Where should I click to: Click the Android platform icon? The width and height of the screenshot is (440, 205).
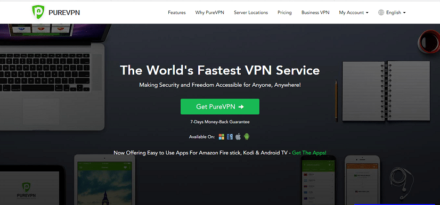(x=247, y=137)
